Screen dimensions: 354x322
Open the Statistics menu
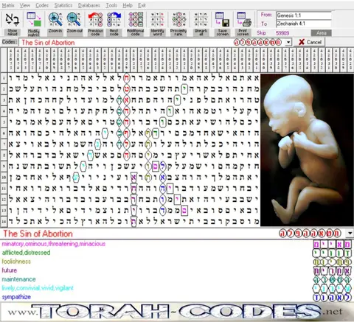63,5
